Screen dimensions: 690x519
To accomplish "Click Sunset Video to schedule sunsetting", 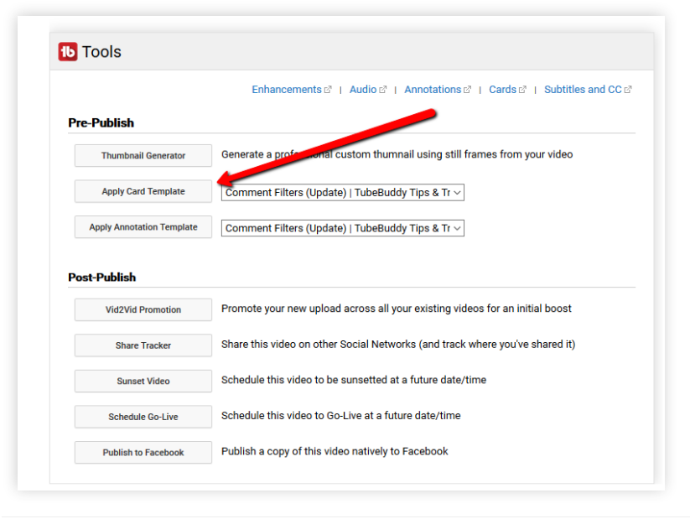I will (143, 381).
